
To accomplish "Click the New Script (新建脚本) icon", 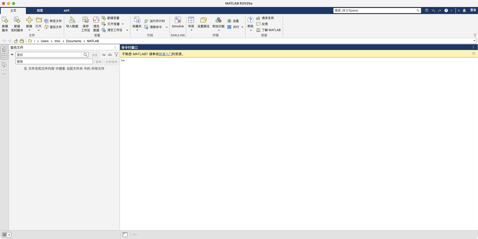I will tap(5, 20).
